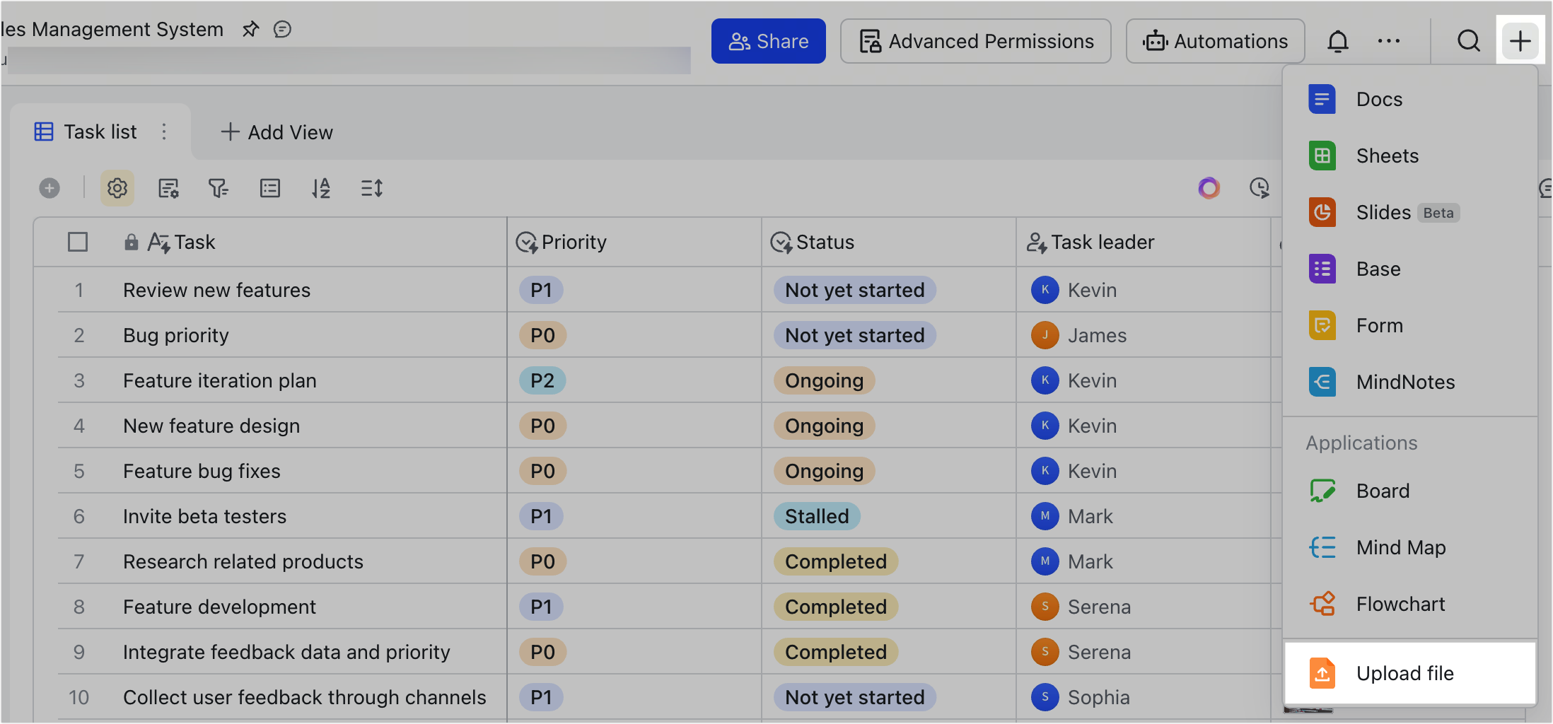Unpin the document using the pin icon
Screen dimensions: 1553x724
pos(251,29)
